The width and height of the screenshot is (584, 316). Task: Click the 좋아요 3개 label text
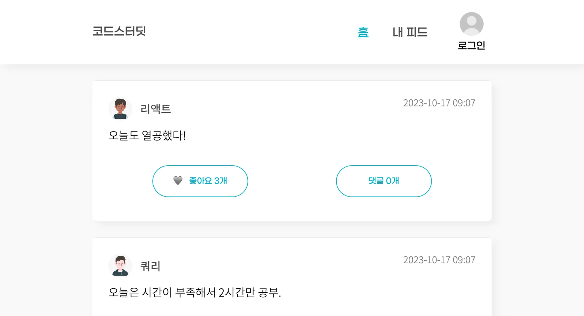coord(208,181)
